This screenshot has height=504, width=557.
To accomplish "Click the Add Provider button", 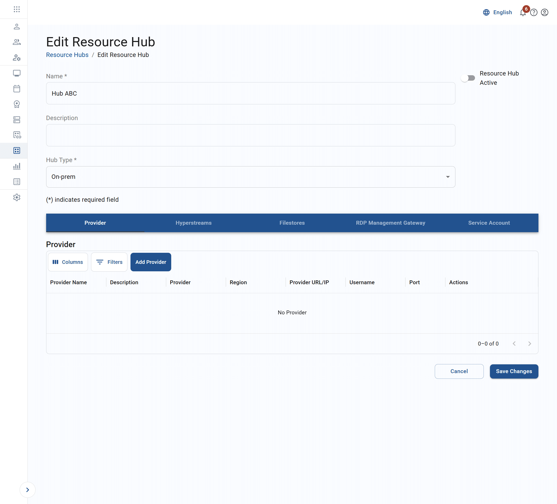I will point(151,262).
